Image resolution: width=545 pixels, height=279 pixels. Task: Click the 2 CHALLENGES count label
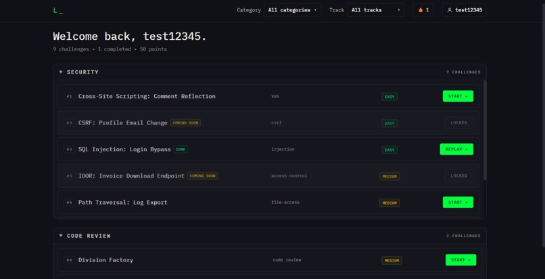463,236
